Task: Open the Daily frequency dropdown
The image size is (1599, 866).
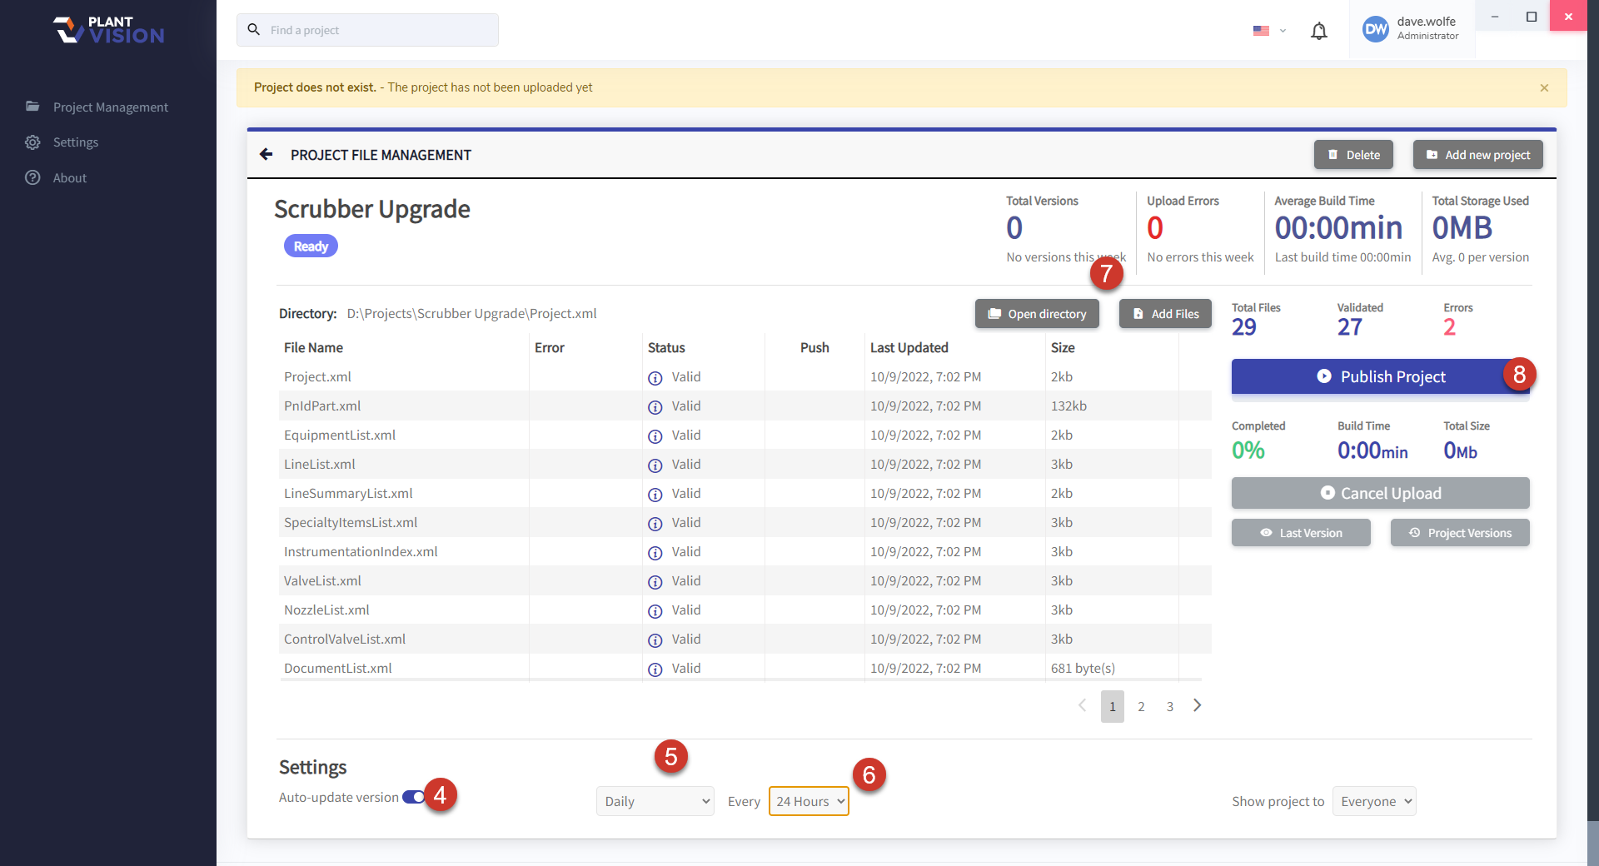Action: pyautogui.click(x=655, y=800)
